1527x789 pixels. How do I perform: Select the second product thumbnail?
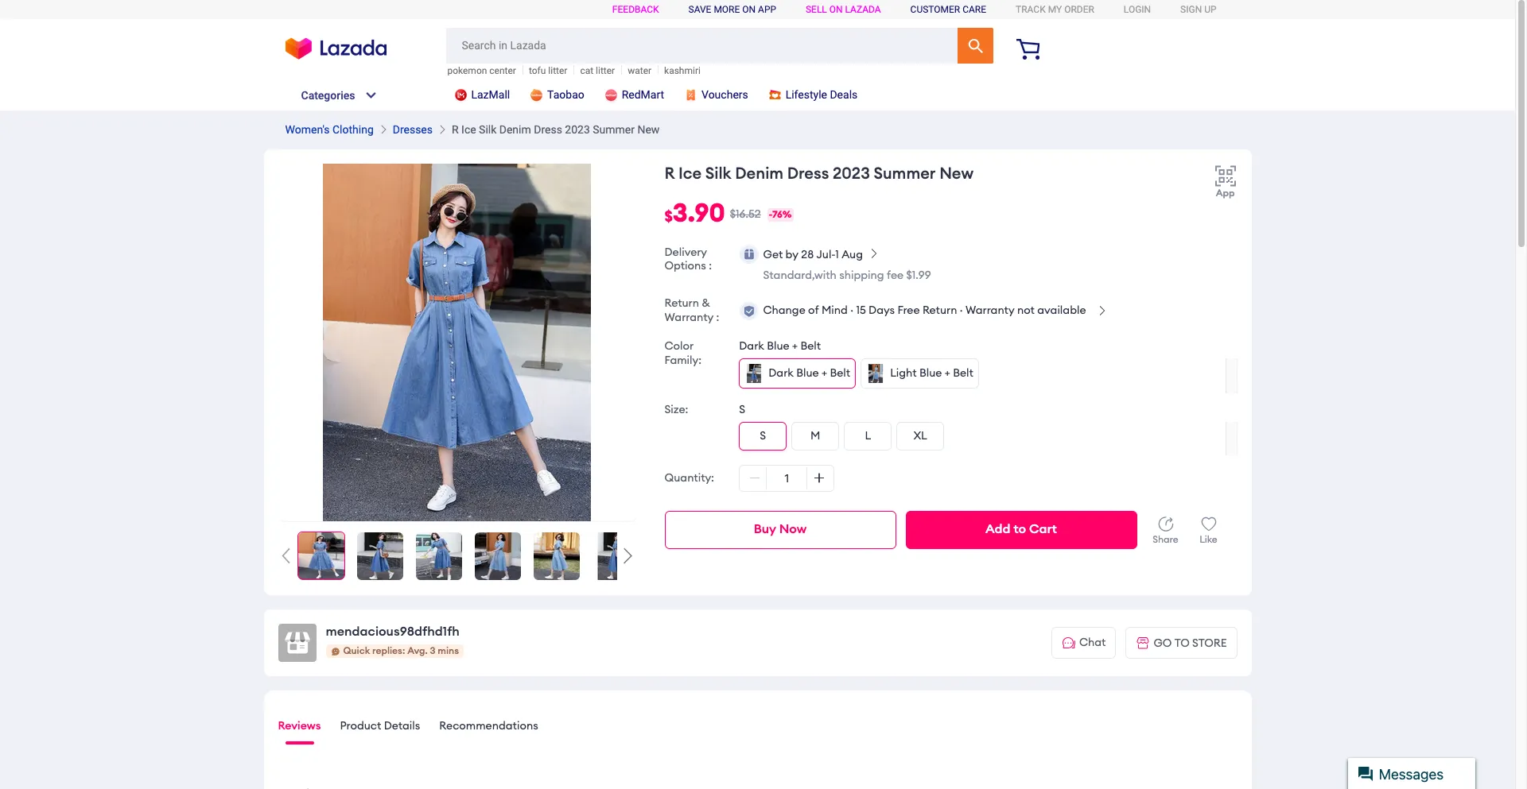[380, 556]
